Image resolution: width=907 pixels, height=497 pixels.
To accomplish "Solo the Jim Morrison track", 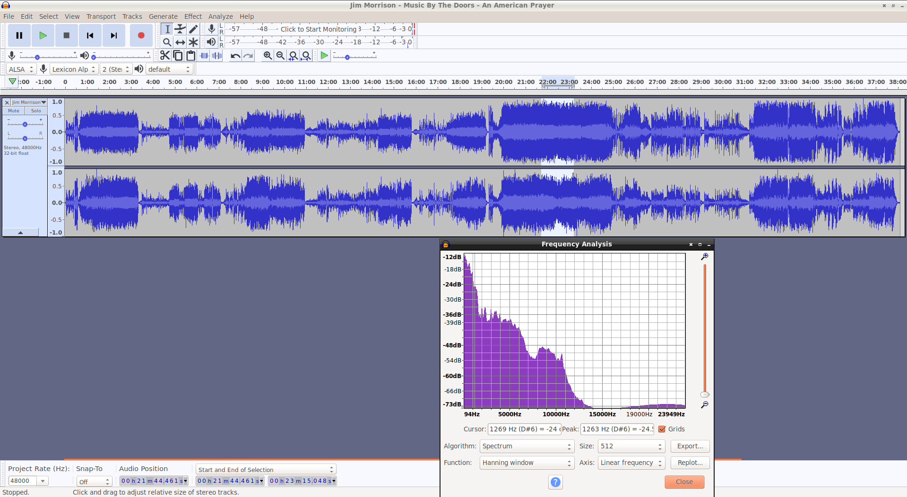I will [36, 111].
